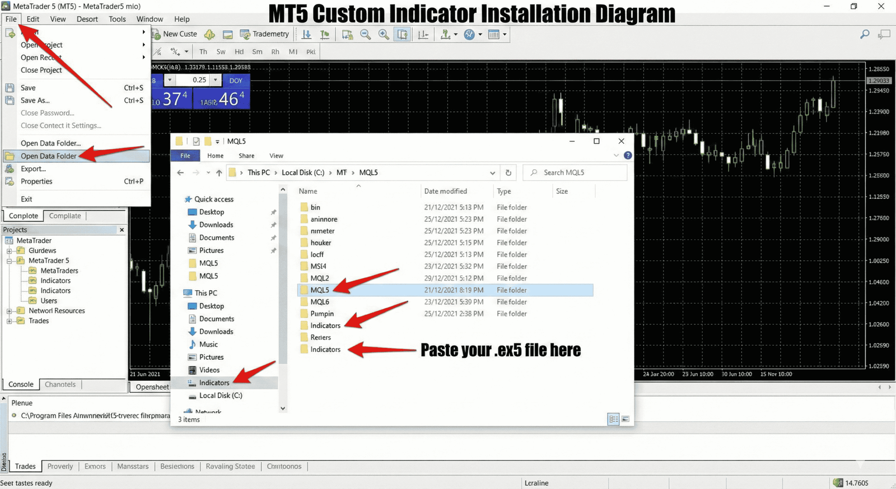Select the Hd timeframe button
The image size is (896, 489).
pos(239,52)
